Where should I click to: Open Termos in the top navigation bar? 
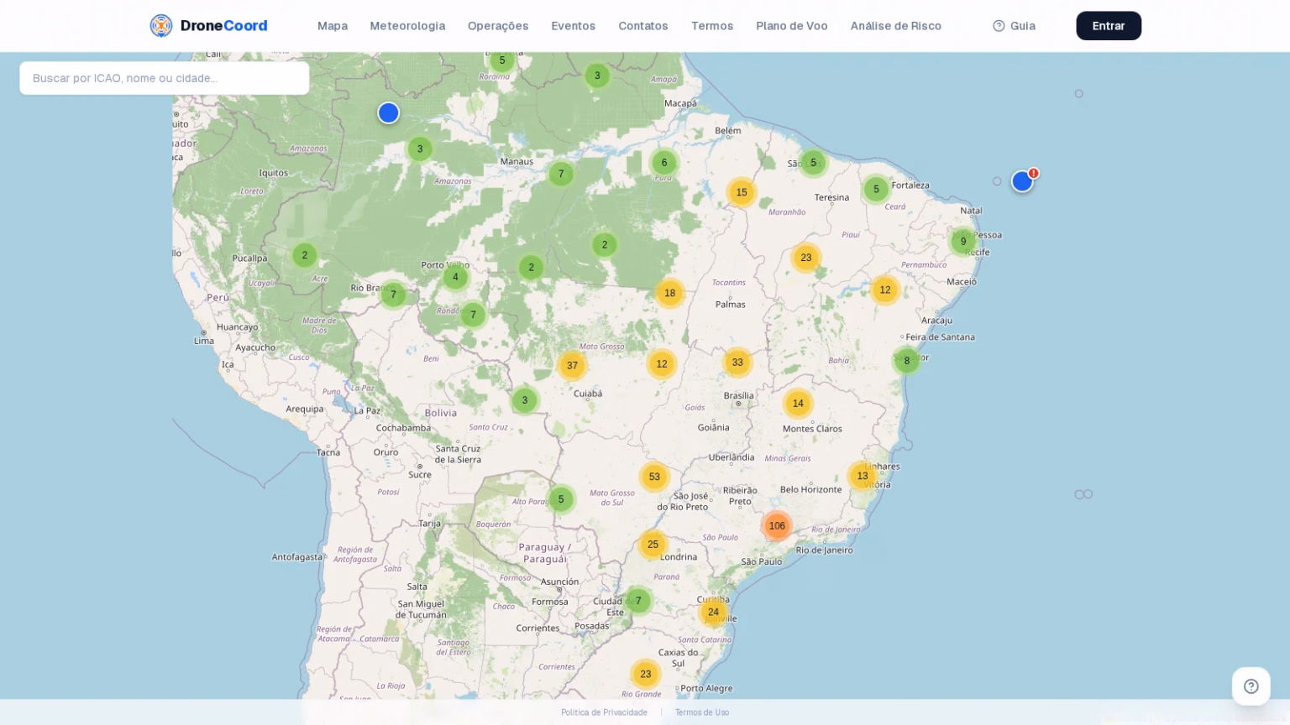coord(712,26)
